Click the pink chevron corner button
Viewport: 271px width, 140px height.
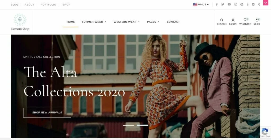coord(266,3)
